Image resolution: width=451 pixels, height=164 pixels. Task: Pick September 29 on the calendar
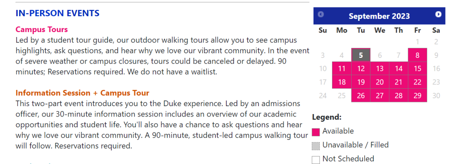point(417,95)
